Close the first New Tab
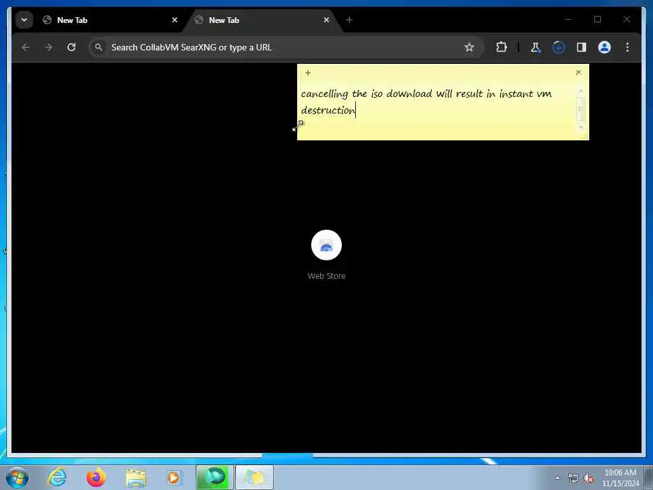Screen dimensions: 653x490 coord(175,20)
